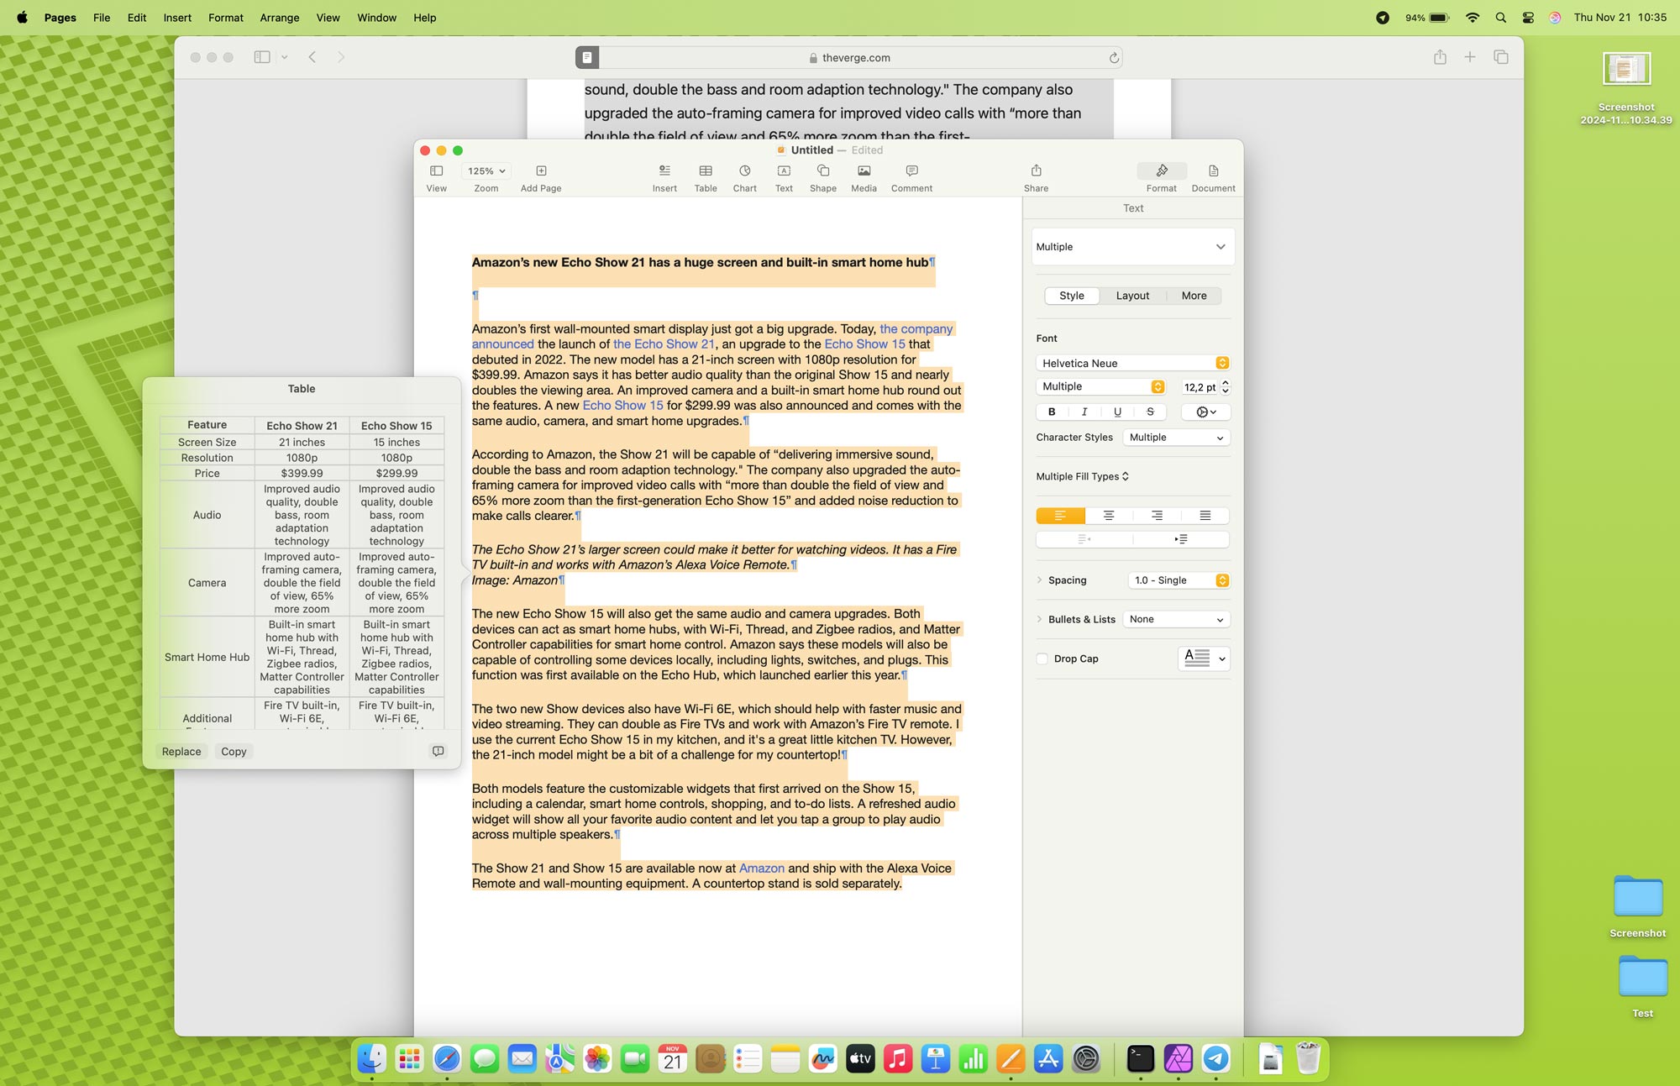Screen dimensions: 1680x1086
Task: Open Telegram from the Dock
Action: click(1216, 1059)
